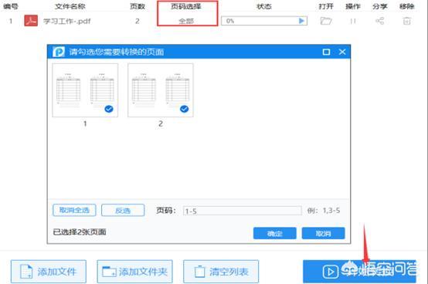Select page 2 thumbnail
The height and width of the screenshot is (284, 428).
click(x=161, y=90)
